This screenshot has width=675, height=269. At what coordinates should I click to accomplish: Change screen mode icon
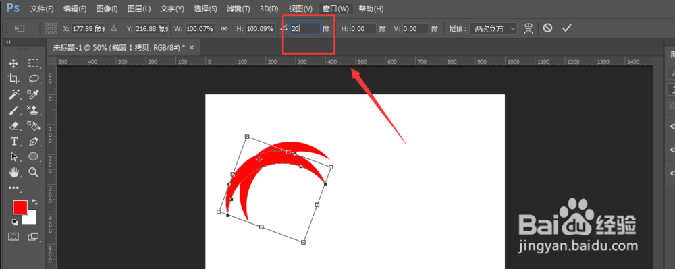click(33, 237)
